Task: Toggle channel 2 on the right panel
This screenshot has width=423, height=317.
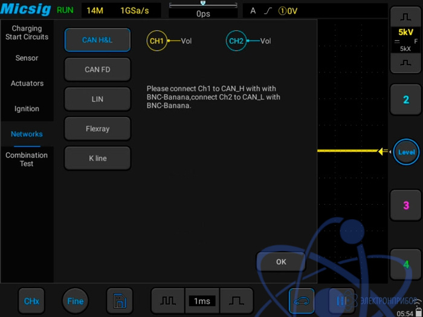Action: coord(405,100)
